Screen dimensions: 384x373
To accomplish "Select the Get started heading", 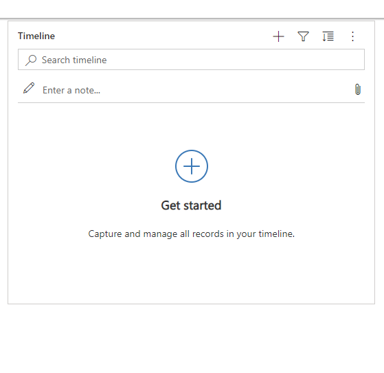I will (191, 205).
